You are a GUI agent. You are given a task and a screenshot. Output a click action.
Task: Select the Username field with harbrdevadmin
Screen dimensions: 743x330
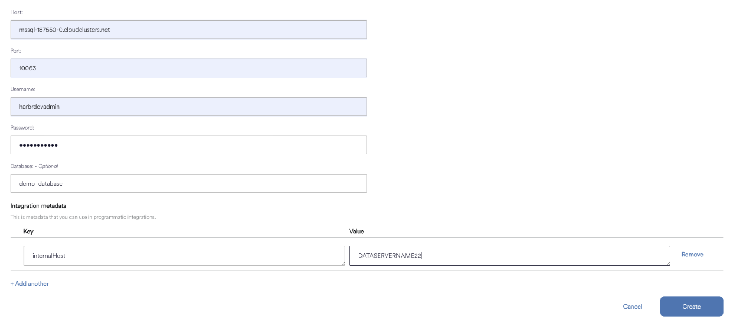189,107
